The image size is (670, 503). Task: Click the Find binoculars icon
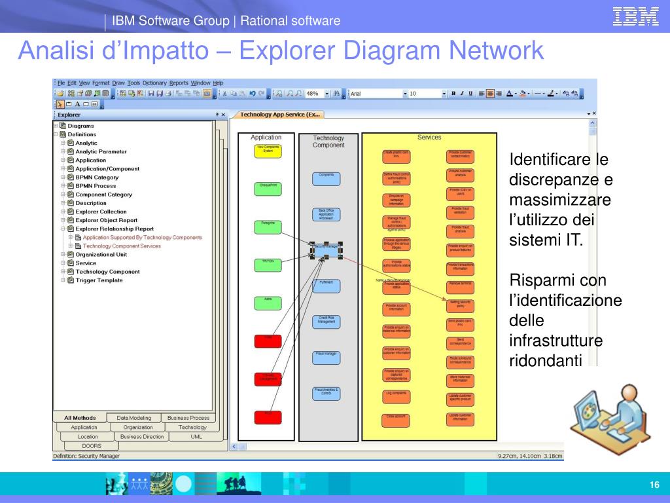pos(336,93)
